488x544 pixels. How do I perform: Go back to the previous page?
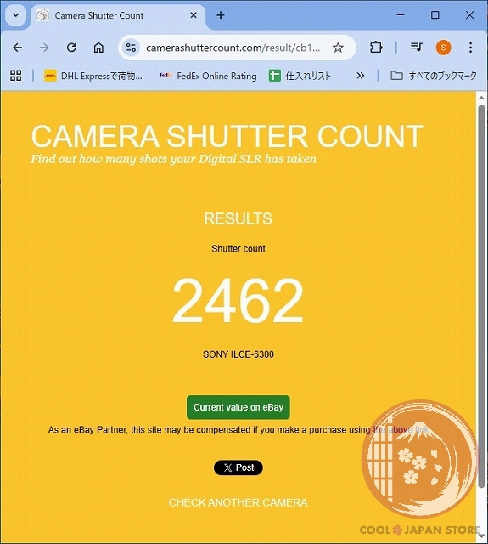point(17,48)
